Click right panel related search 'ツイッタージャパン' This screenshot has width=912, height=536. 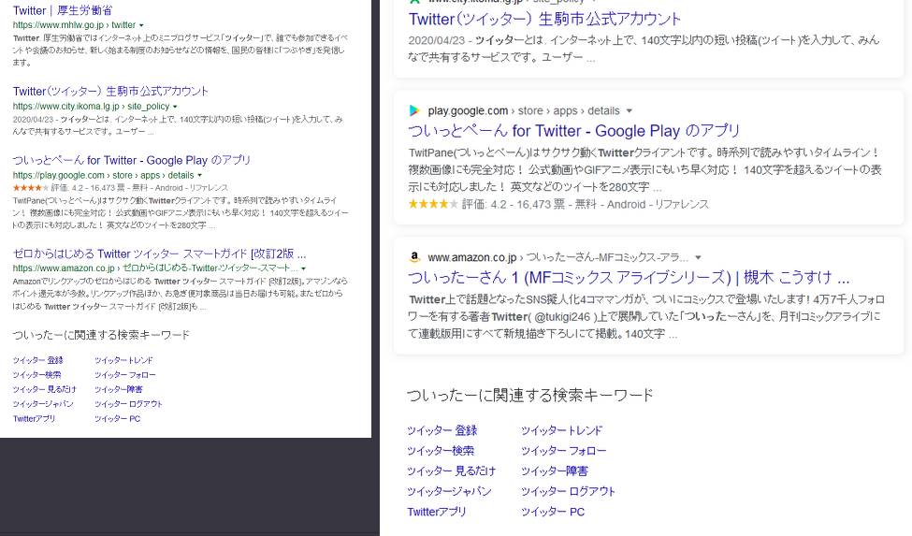[449, 492]
